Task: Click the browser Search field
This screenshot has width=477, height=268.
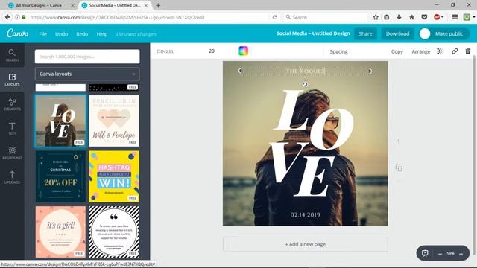Action: (326, 17)
